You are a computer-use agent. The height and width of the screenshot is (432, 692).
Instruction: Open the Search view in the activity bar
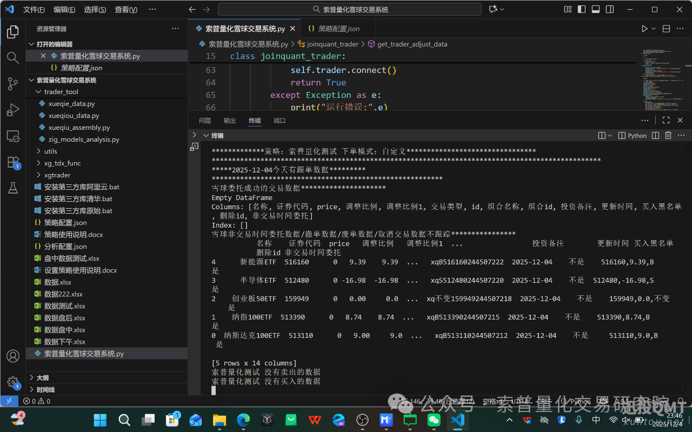click(x=13, y=58)
